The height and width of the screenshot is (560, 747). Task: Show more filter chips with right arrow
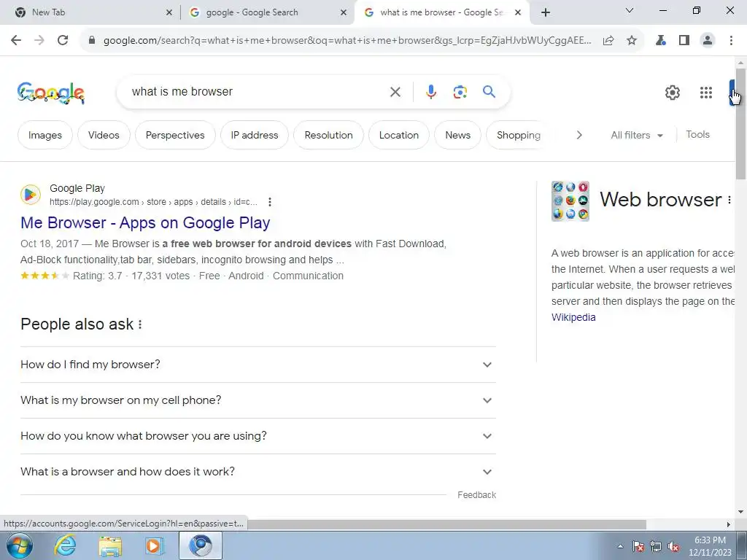point(578,135)
